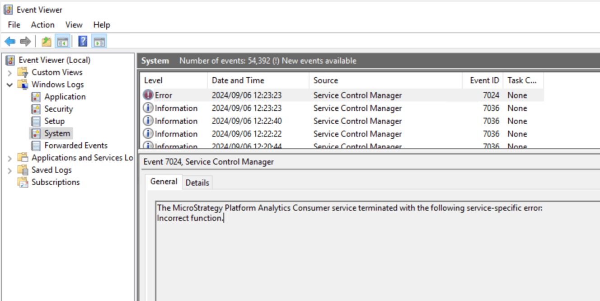
Task: Collapse the Windows Logs node
Action: click(x=10, y=85)
